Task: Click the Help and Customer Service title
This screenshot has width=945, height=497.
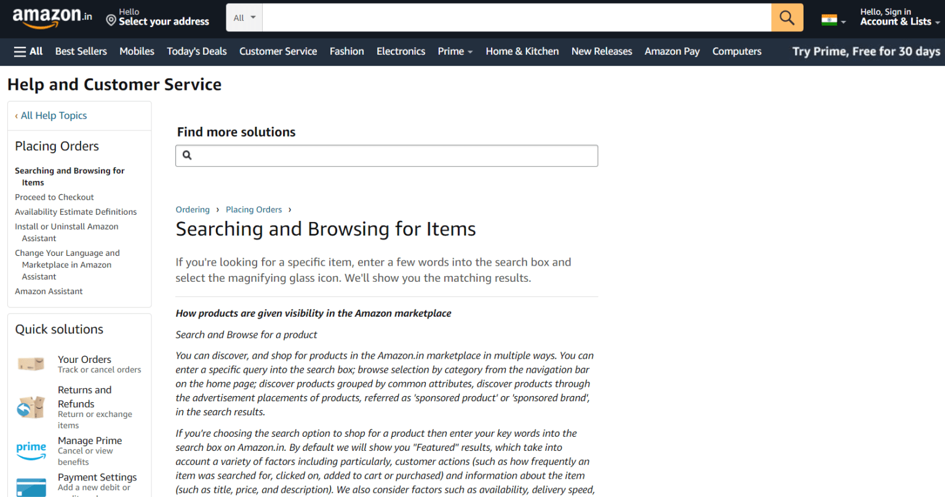Action: coord(114,84)
